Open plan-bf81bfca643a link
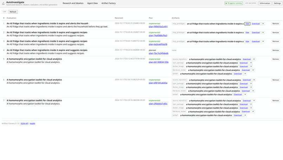Image resolution: width=283 pixels, height=160 pixels. pyautogui.click(x=158, y=83)
